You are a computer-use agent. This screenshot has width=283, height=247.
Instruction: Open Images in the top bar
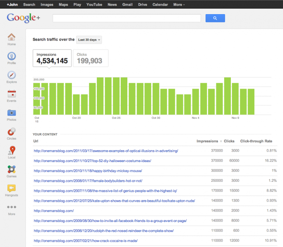47,4
